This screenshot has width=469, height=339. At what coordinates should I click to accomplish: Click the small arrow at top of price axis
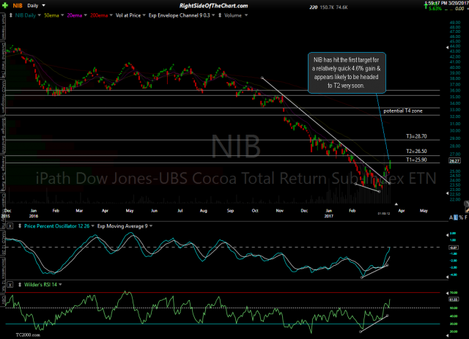[447, 48]
